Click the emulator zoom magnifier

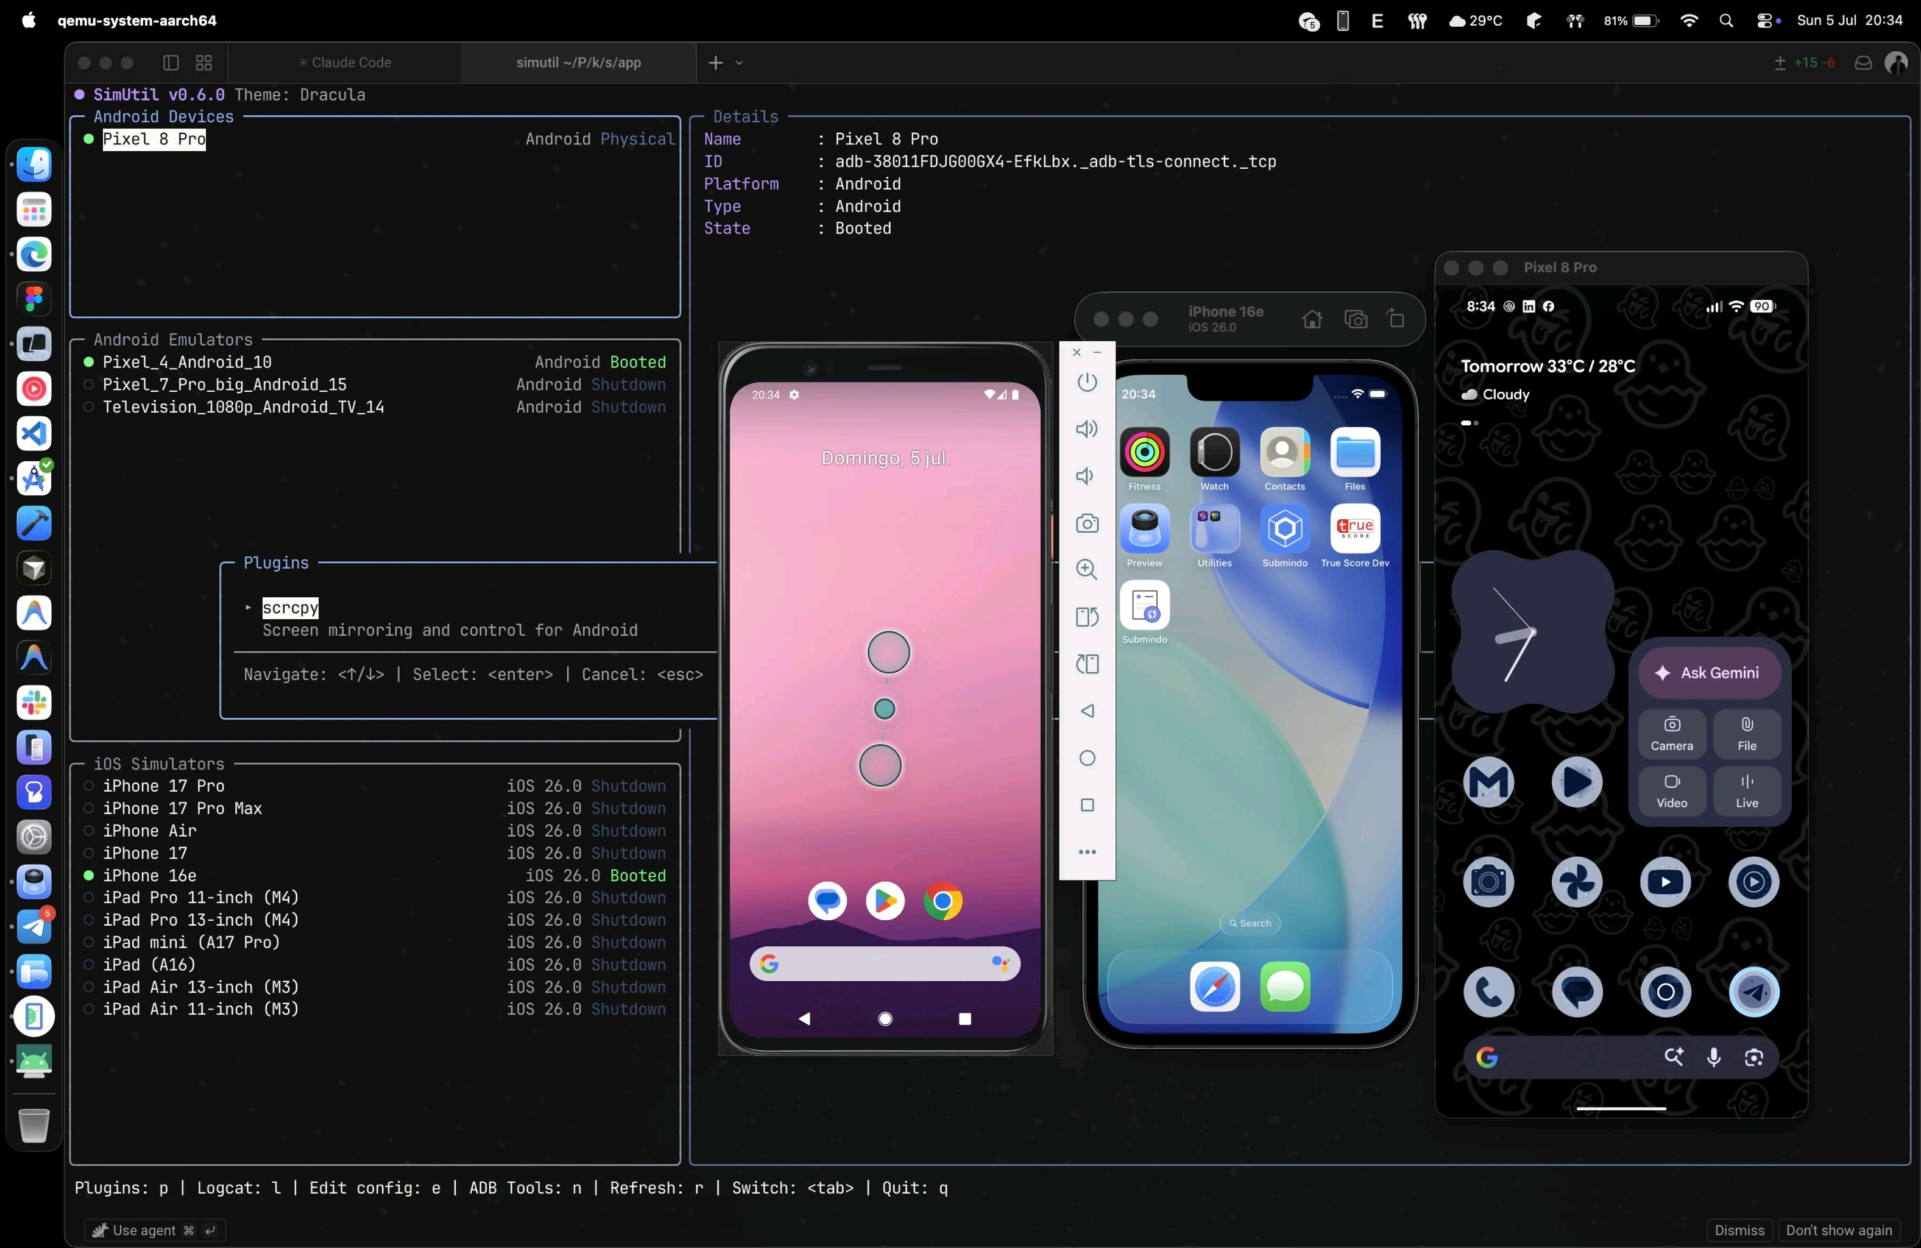pos(1087,570)
